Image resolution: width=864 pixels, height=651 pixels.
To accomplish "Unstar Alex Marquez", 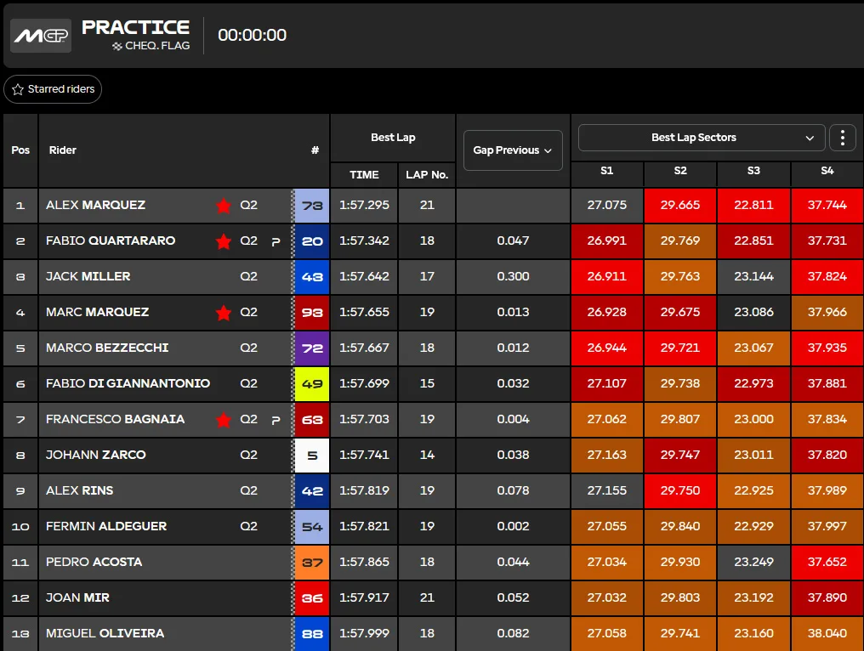I will pyautogui.click(x=223, y=206).
